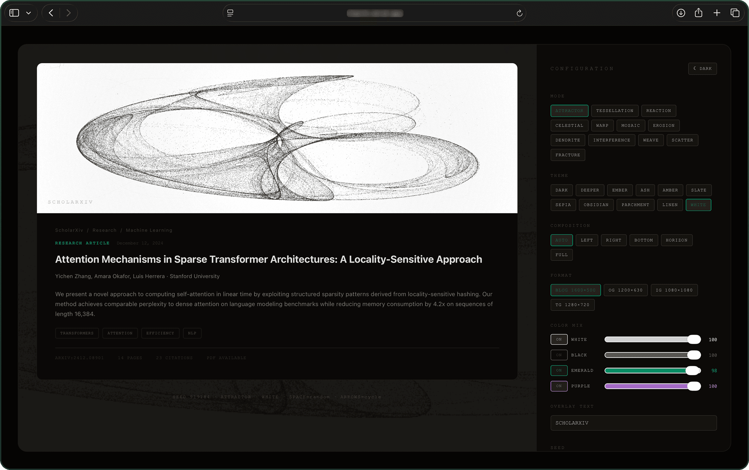Choose the INTERFERENCE mode
The image size is (749, 470).
(x=612, y=140)
